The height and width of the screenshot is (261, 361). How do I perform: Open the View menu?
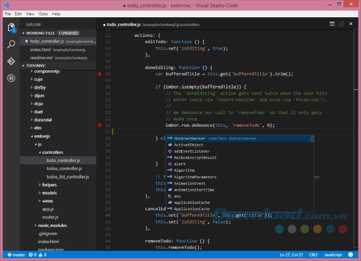pyautogui.click(x=30, y=13)
